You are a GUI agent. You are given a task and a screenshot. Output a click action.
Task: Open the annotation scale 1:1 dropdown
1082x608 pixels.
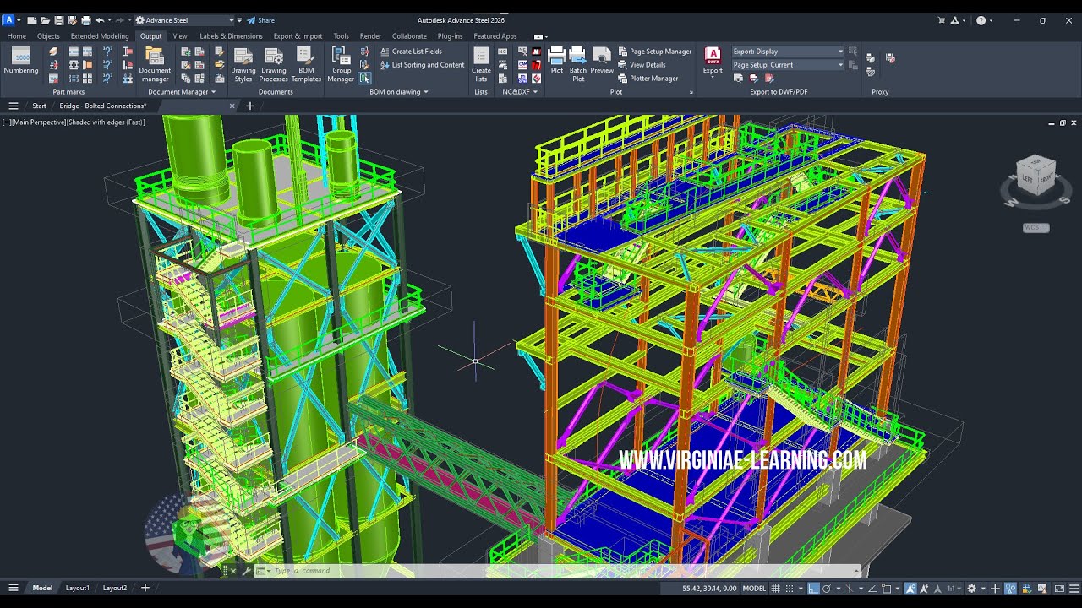(954, 589)
